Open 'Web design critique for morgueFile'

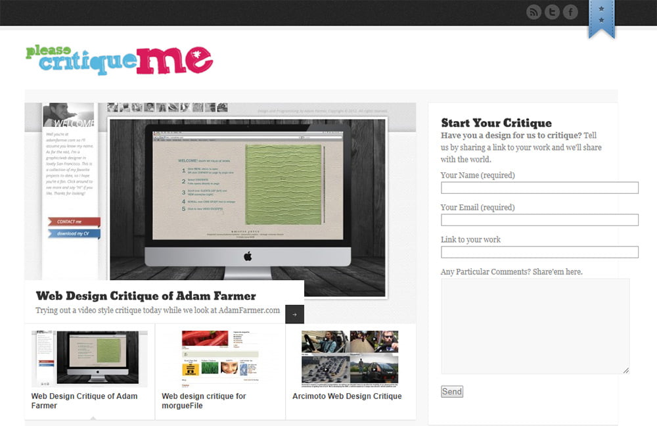pos(204,400)
